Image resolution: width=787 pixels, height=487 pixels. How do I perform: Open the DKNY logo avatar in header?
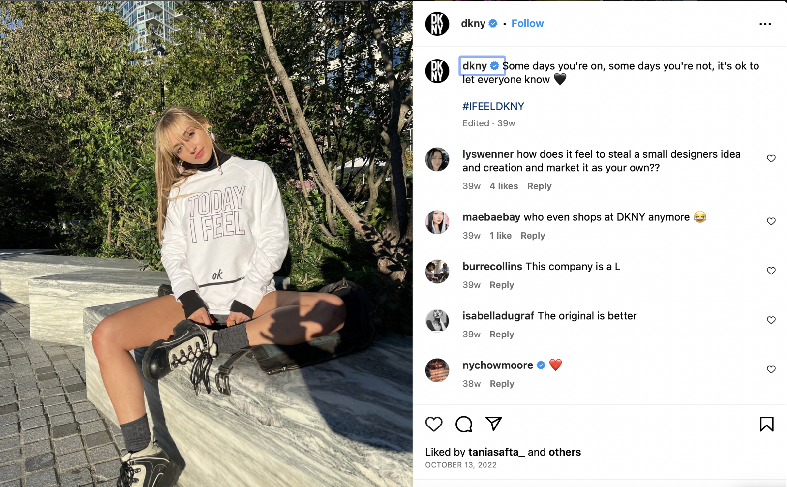437,24
